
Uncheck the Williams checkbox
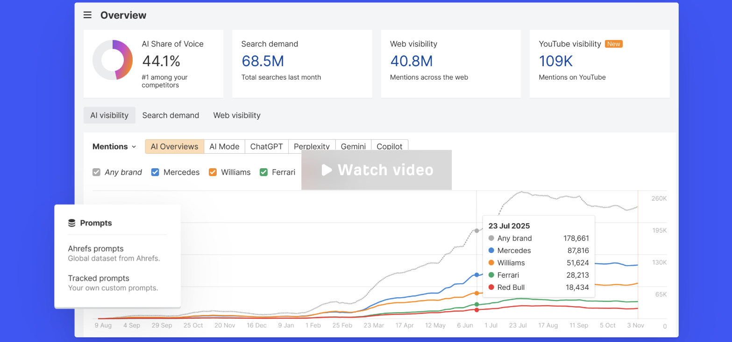213,172
